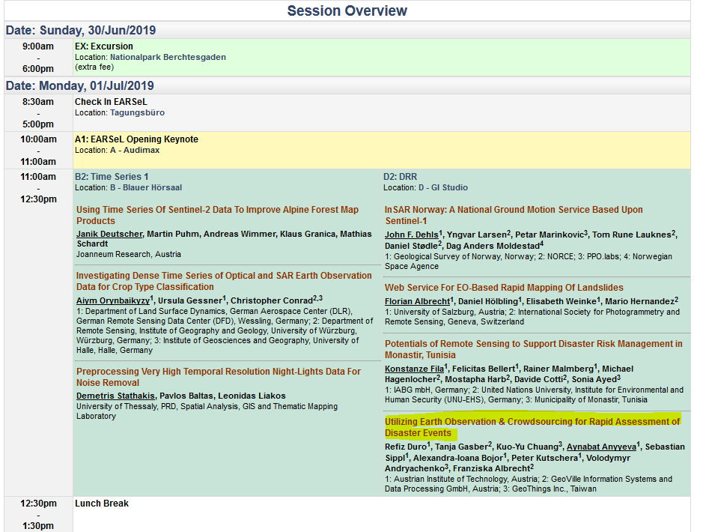712x532 pixels.
Task: Click the Joanneum Research, Austria affiliation
Action: (x=129, y=255)
